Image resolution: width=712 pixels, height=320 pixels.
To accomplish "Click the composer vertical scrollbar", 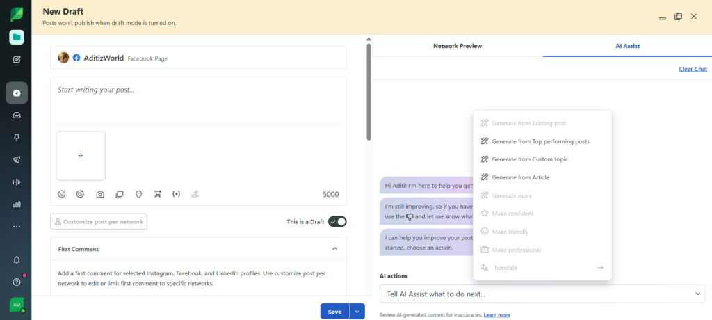I will coord(369,91).
